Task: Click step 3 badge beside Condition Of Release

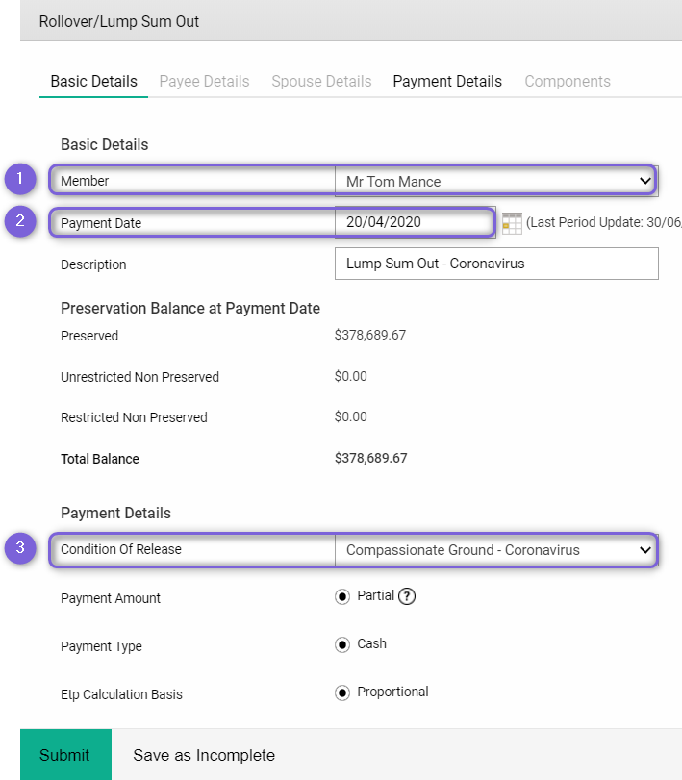Action: point(20,549)
